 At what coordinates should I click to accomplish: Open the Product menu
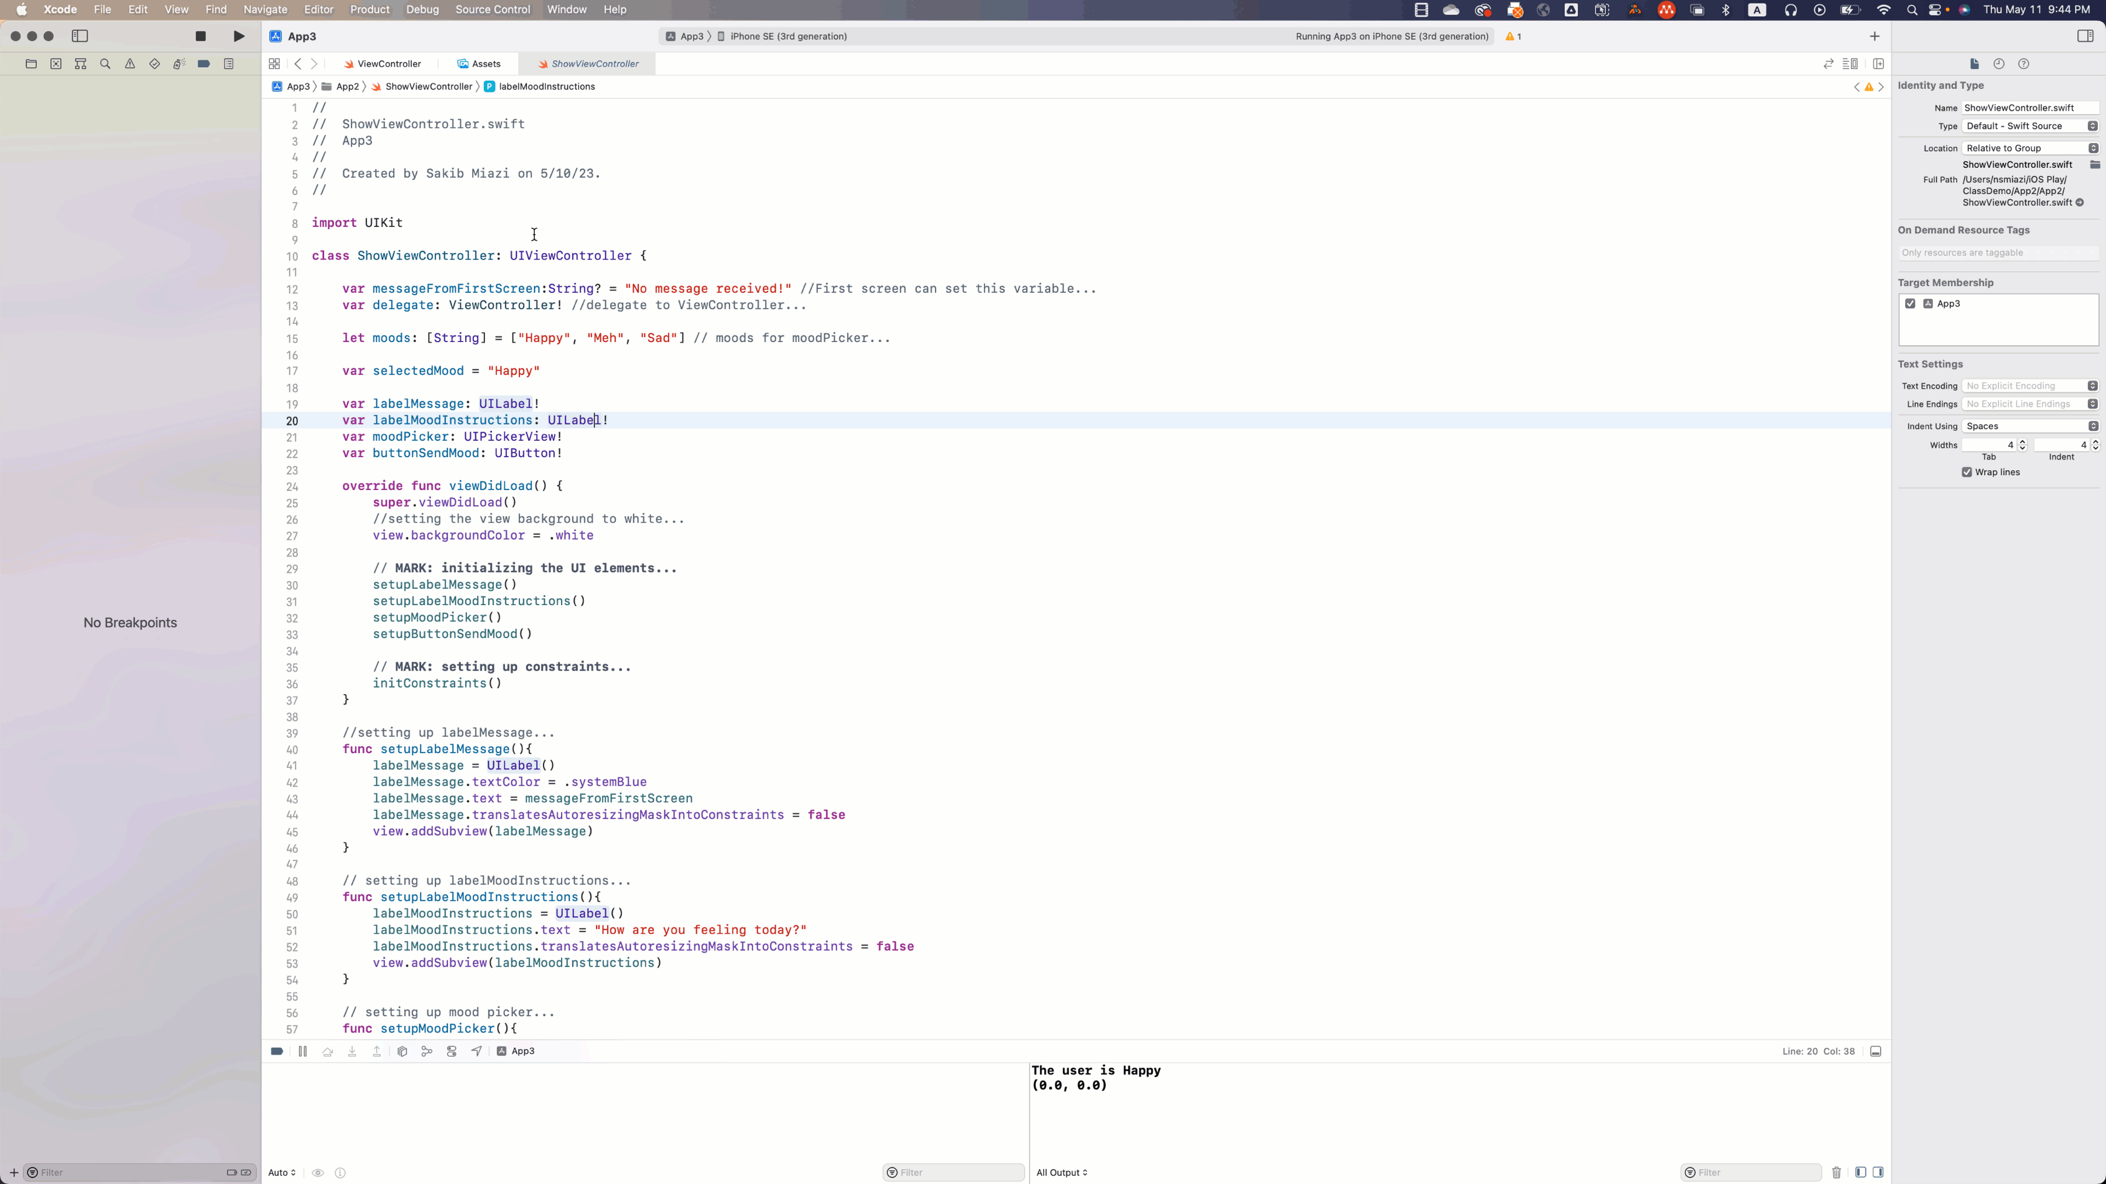pyautogui.click(x=370, y=10)
